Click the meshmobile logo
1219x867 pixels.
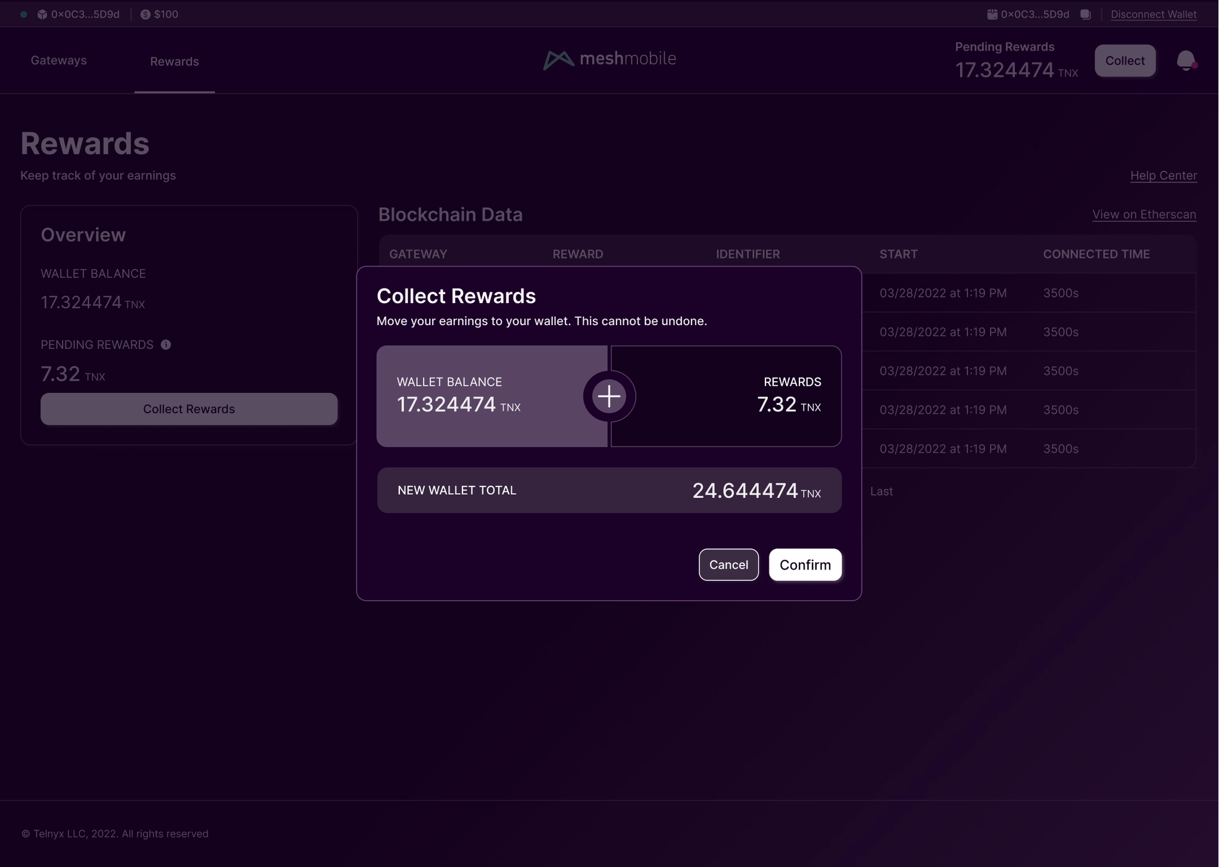coord(609,59)
